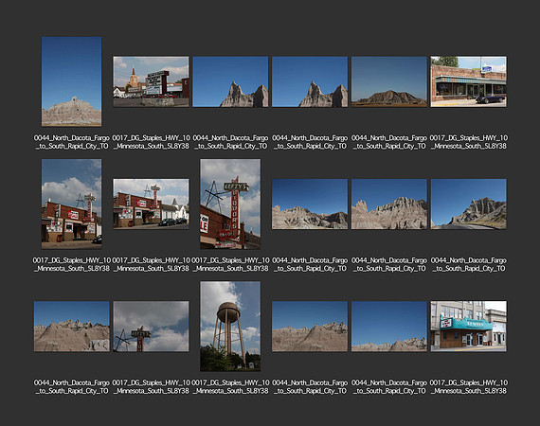The image size is (540, 426).
Task: Click the caption under the mostly blue sky tiny ridge photo
Action: pyautogui.click(x=389, y=387)
